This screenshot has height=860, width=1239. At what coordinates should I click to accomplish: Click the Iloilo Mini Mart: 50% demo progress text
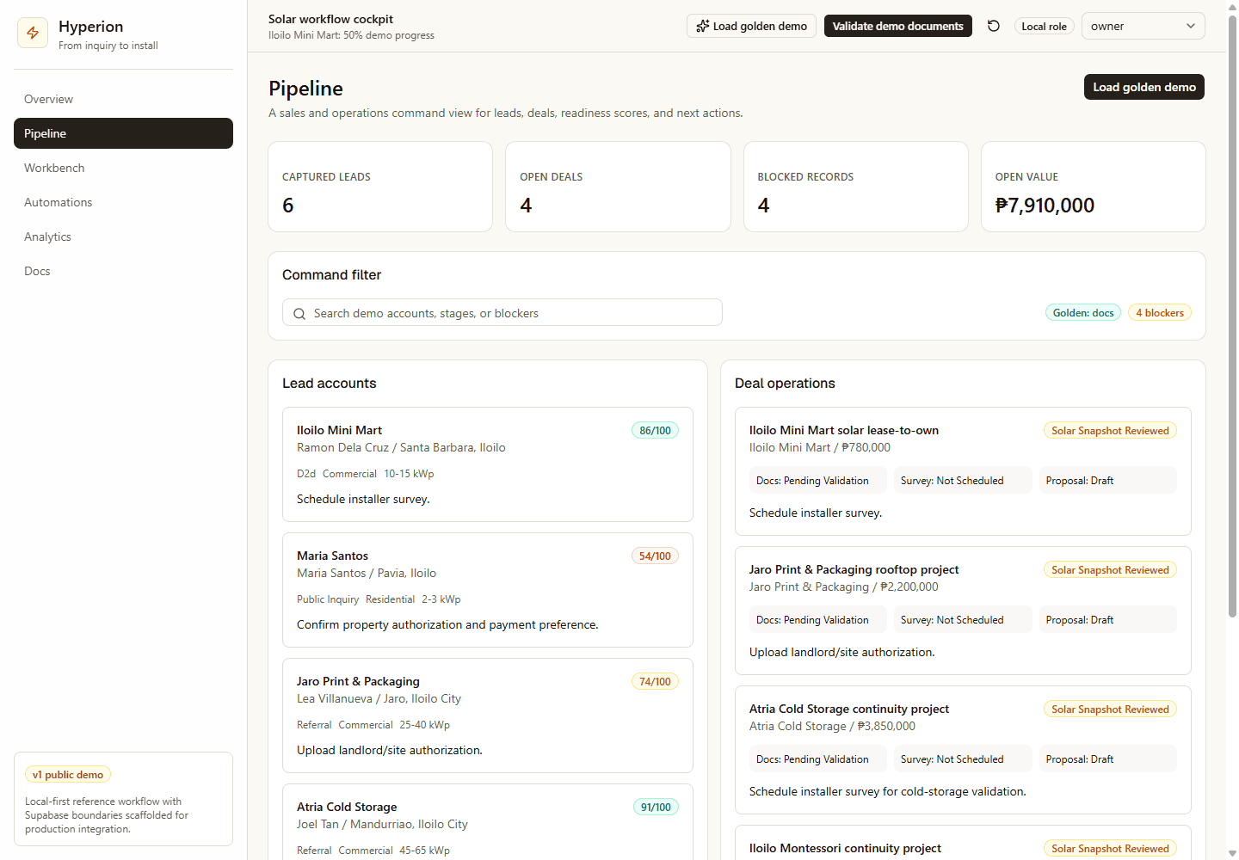[351, 35]
